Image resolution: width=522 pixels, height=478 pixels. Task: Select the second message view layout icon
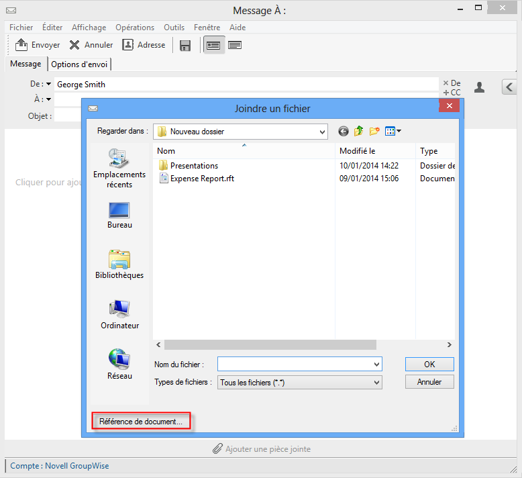click(x=235, y=45)
